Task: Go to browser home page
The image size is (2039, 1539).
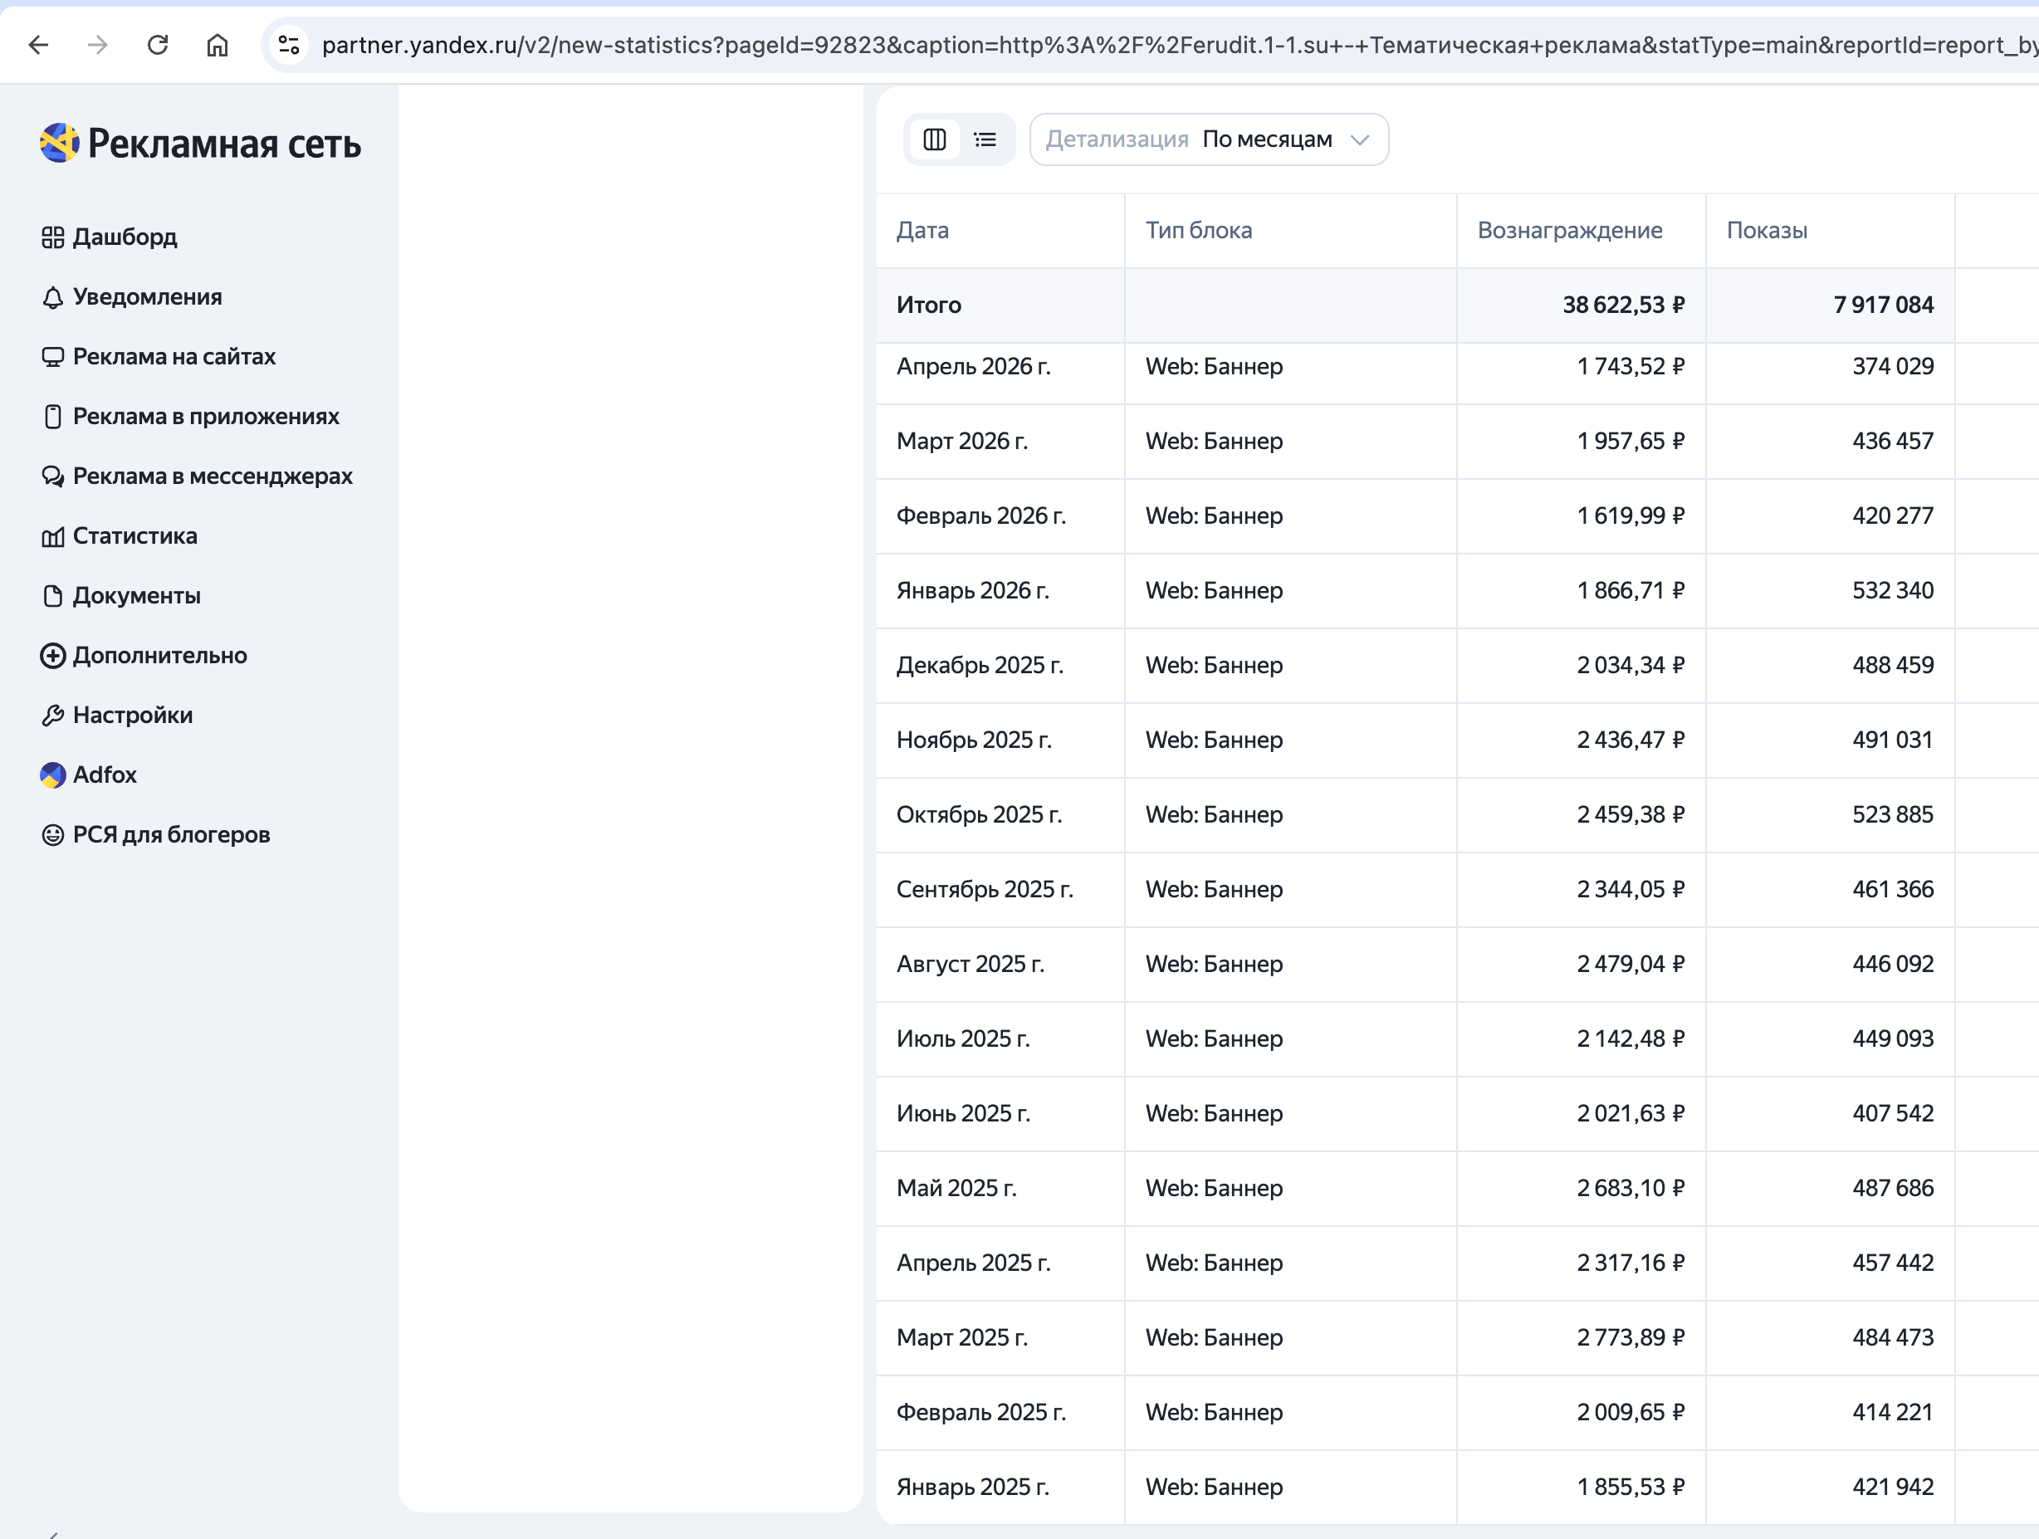Action: click(x=218, y=44)
